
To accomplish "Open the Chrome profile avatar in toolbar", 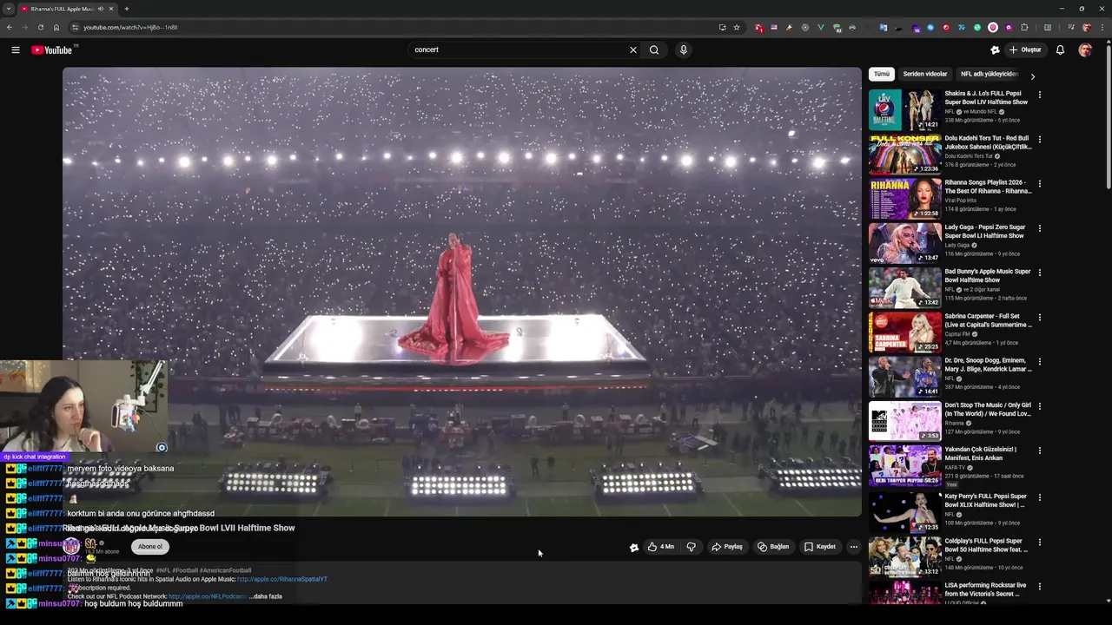I will coord(1086,27).
